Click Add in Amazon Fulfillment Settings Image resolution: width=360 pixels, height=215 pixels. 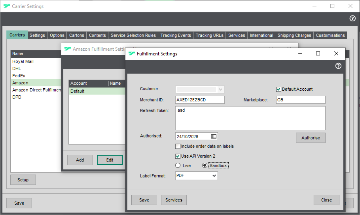80,160
